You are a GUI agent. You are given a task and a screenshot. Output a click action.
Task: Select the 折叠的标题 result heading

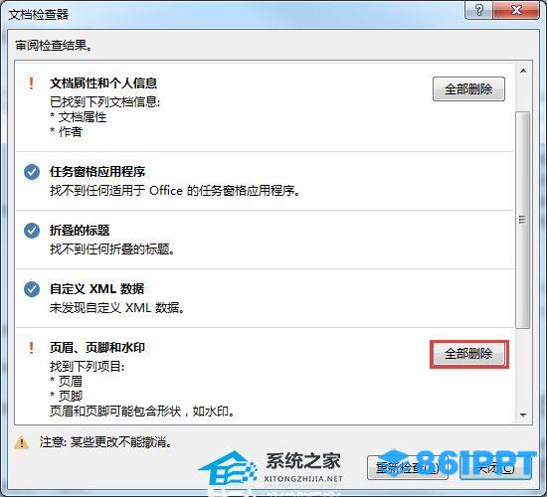80,231
